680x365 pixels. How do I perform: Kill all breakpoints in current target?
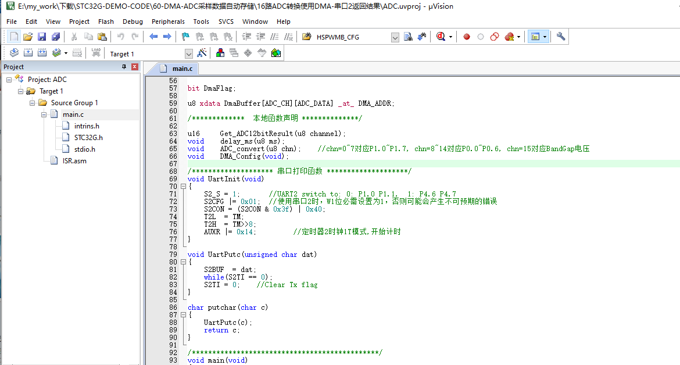(x=509, y=37)
